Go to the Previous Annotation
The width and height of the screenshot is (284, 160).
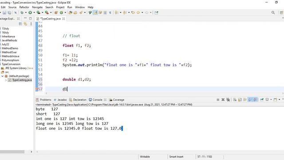(x=125, y=13)
